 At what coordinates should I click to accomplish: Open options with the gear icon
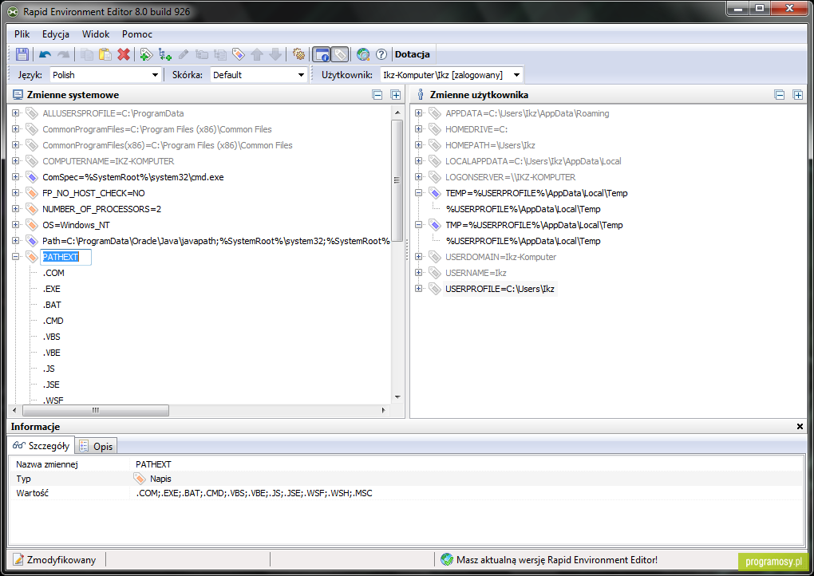(298, 54)
